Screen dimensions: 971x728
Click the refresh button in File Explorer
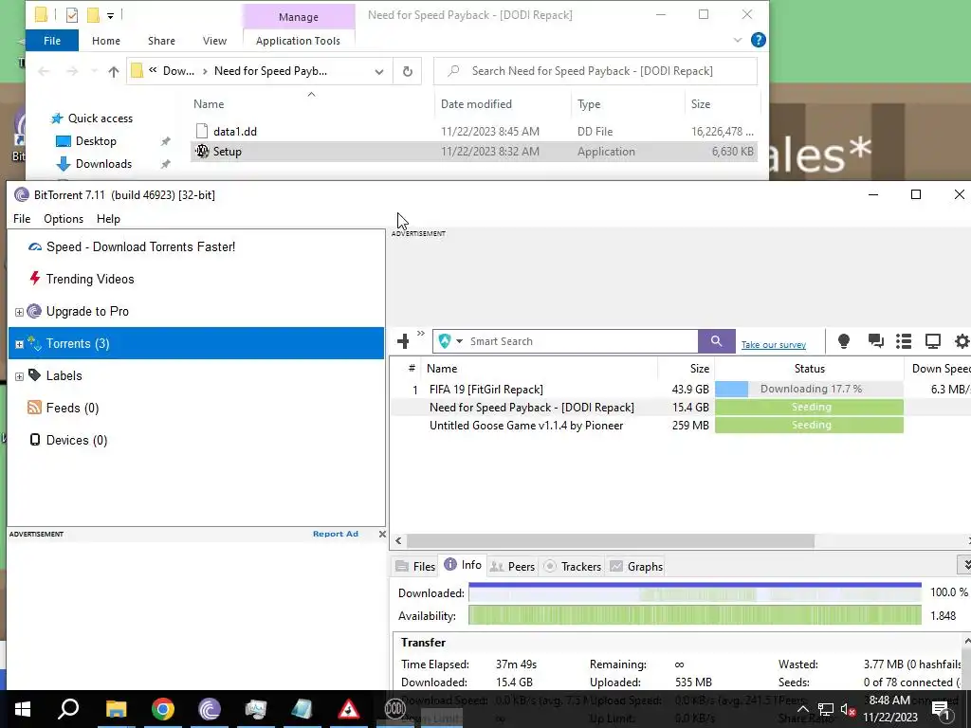[408, 71]
